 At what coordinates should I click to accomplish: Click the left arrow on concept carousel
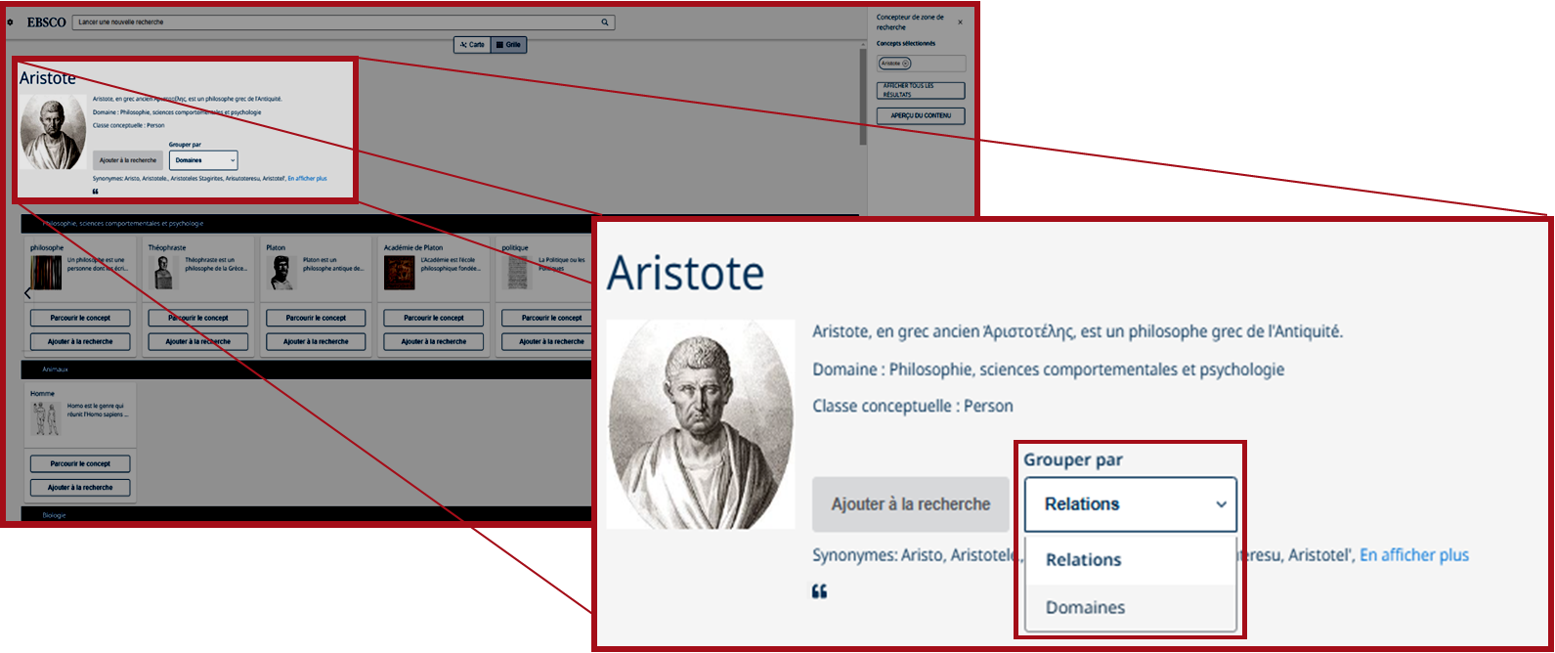click(27, 293)
